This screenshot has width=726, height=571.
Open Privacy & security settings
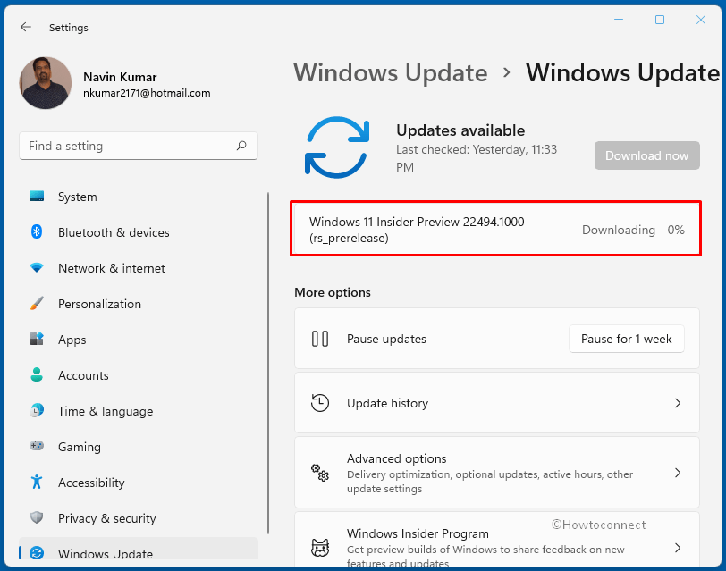[139, 518]
